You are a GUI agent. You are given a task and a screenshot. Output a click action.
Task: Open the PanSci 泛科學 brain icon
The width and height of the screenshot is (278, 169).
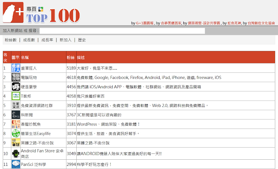(x=16, y=164)
